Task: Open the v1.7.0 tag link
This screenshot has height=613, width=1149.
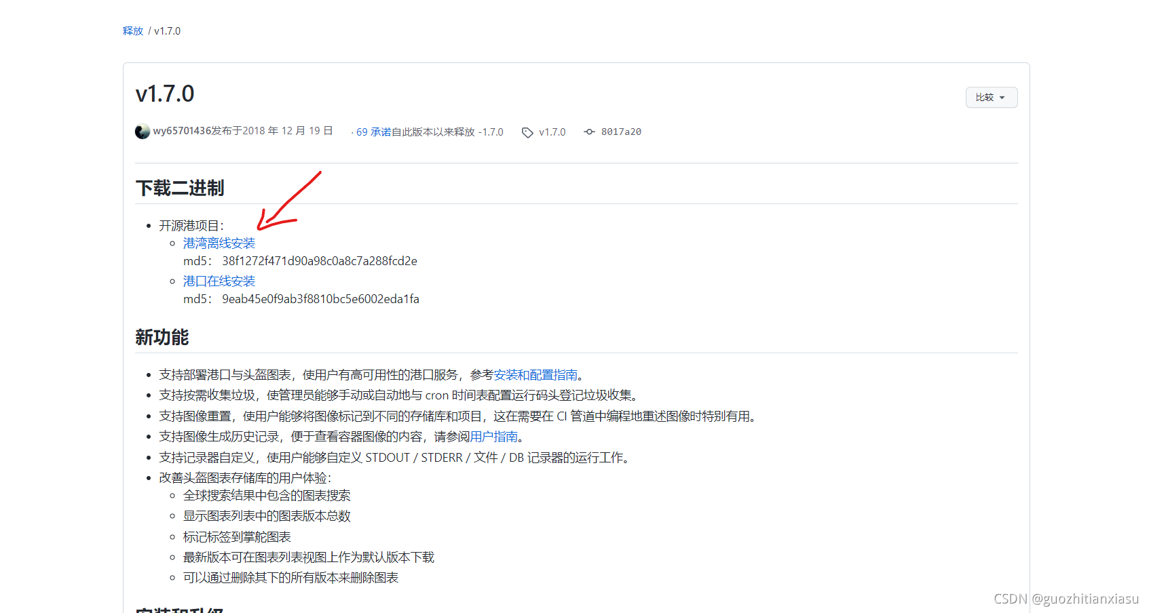Action: pos(552,132)
